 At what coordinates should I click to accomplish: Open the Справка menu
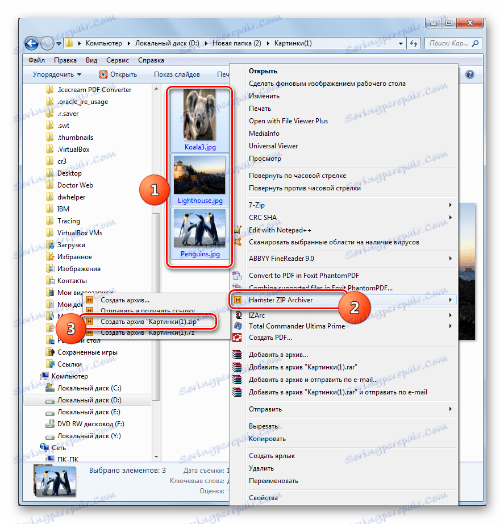click(151, 60)
